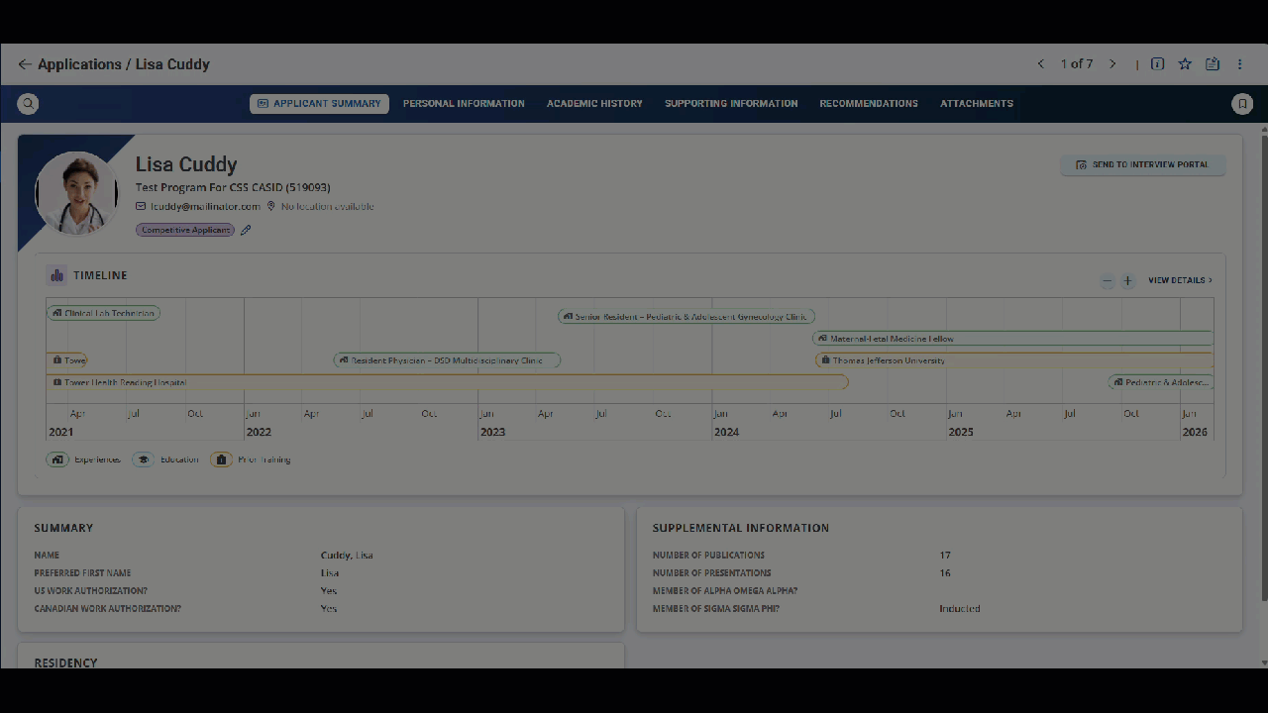Zoom in on the timeline with plus control

[1127, 280]
